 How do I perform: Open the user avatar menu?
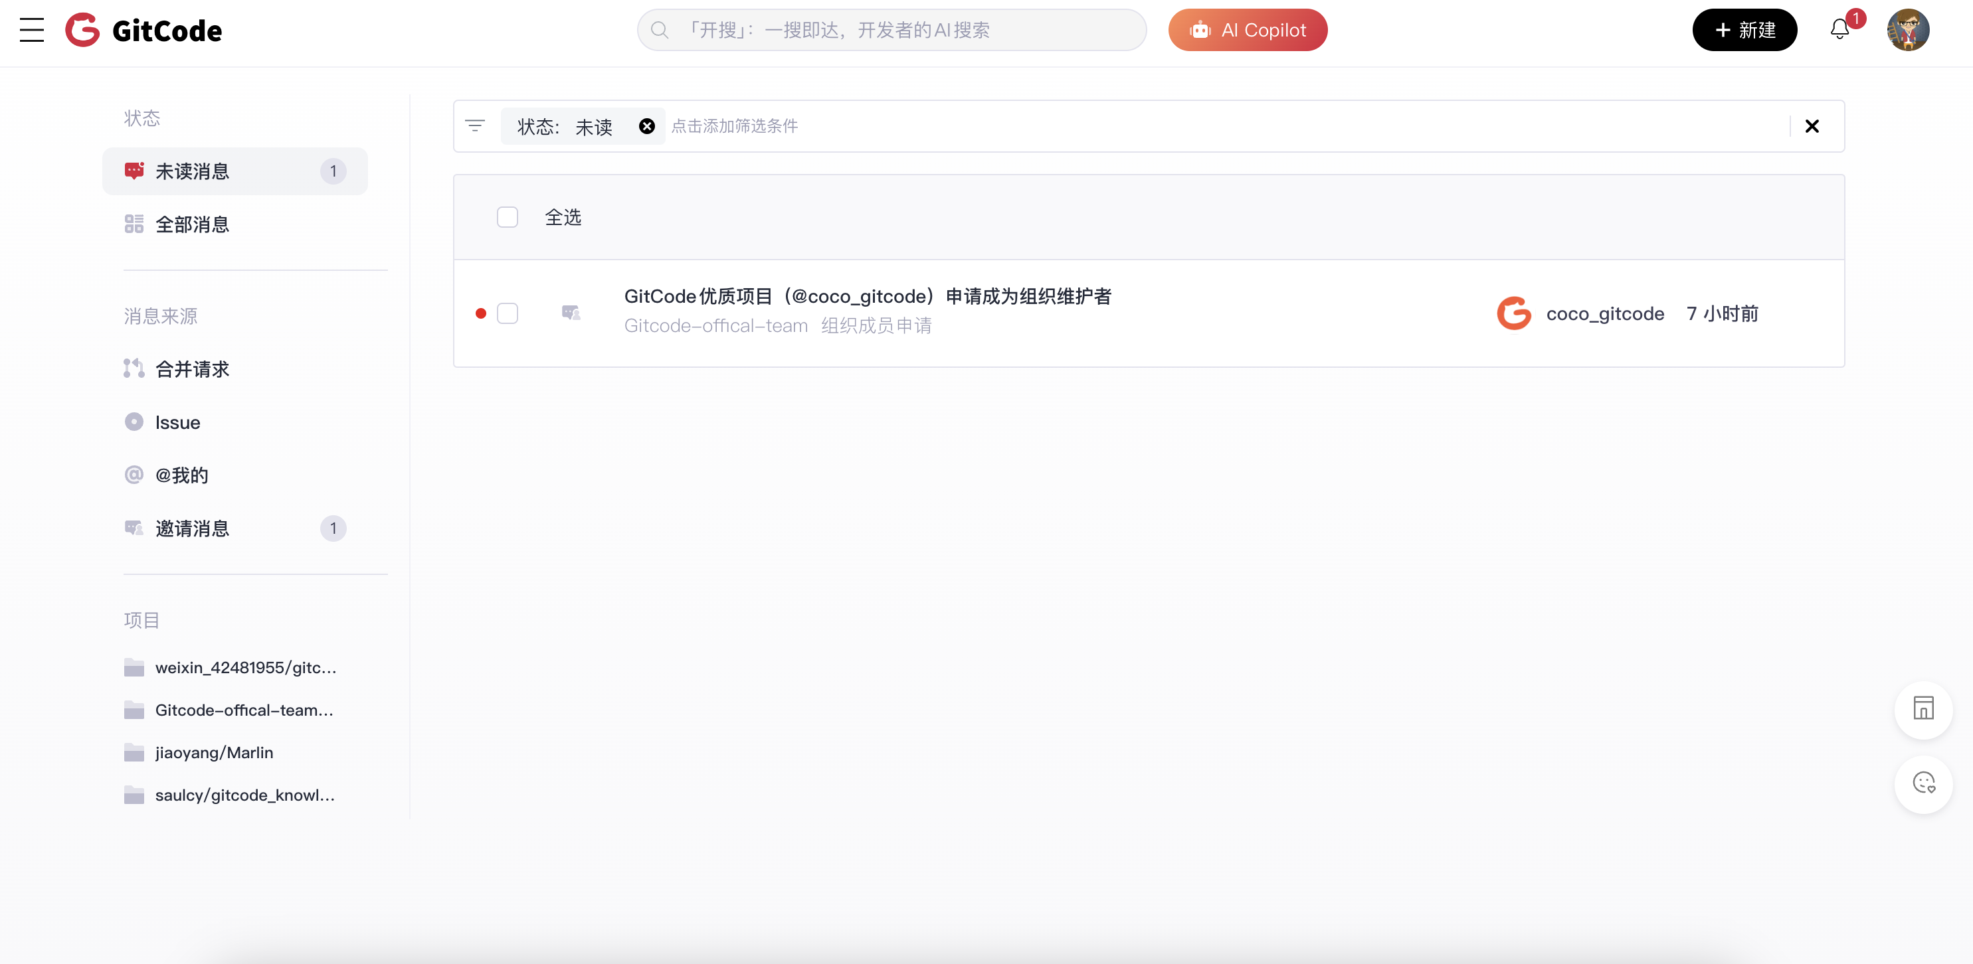[1908, 31]
